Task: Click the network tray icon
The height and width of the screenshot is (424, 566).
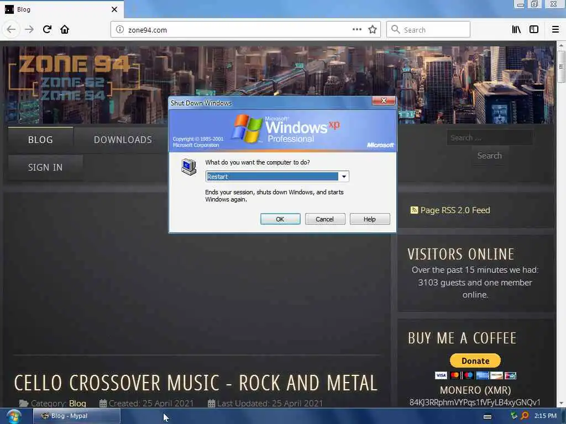Action: (513, 416)
